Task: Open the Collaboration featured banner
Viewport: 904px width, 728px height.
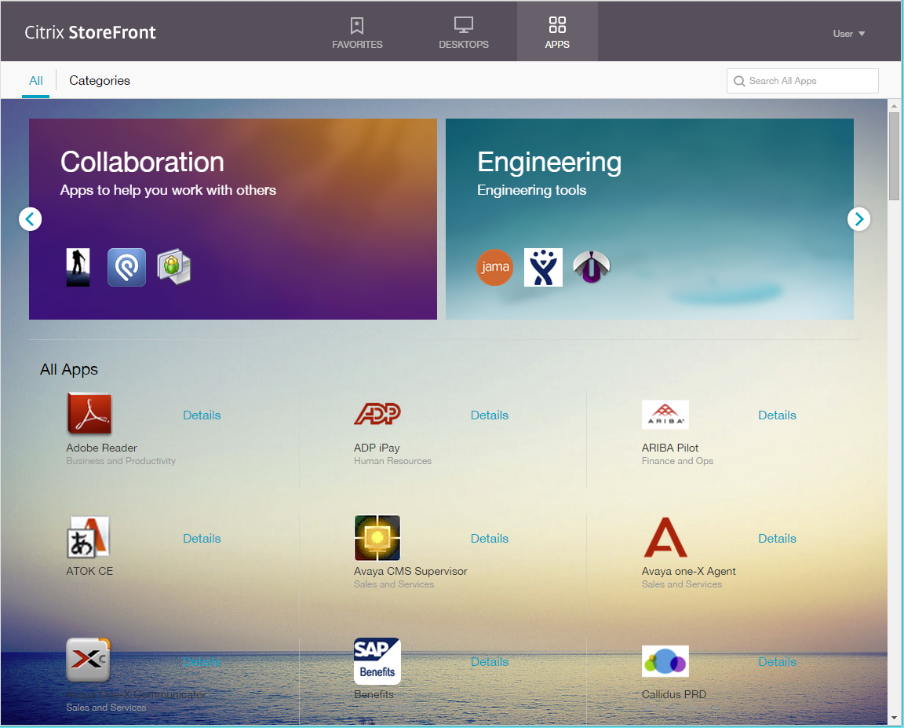Action: (x=232, y=218)
